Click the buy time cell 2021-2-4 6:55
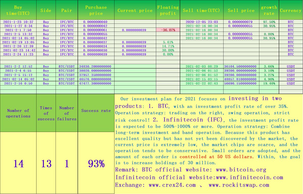 coord(18,71)
